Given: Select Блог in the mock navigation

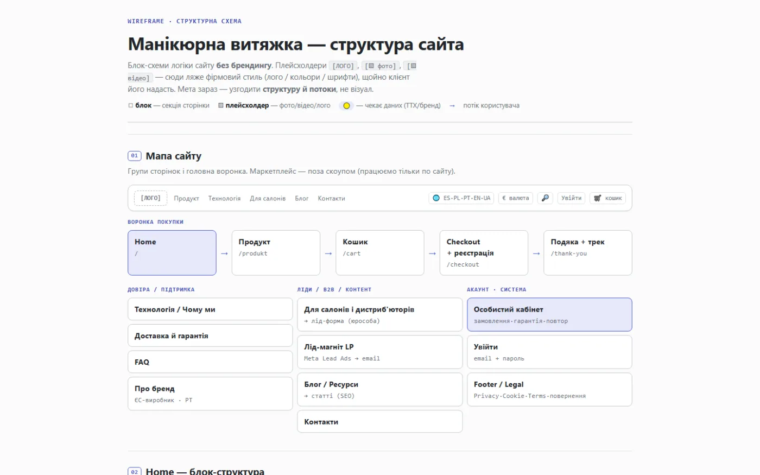Looking at the screenshot, I should (x=302, y=199).
